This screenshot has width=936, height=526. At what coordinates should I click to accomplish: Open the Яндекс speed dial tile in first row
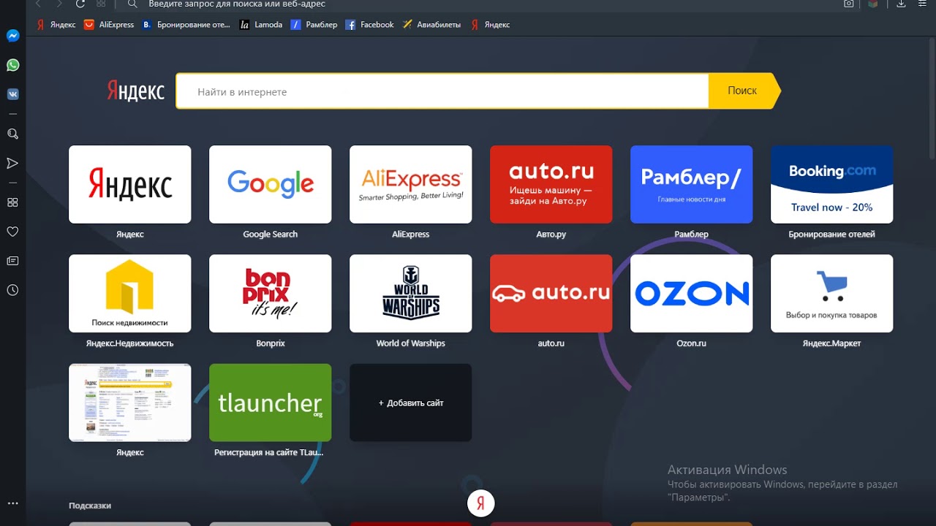point(130,184)
